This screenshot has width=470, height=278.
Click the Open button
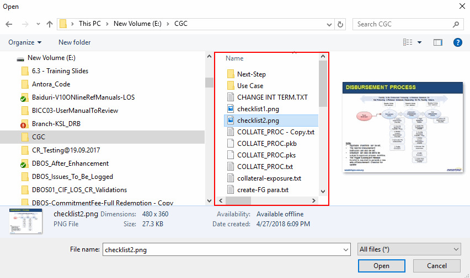pos(381,266)
